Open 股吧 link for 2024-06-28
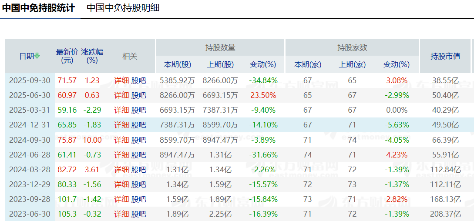Viewport: 474px width, 221px height. click(138, 155)
